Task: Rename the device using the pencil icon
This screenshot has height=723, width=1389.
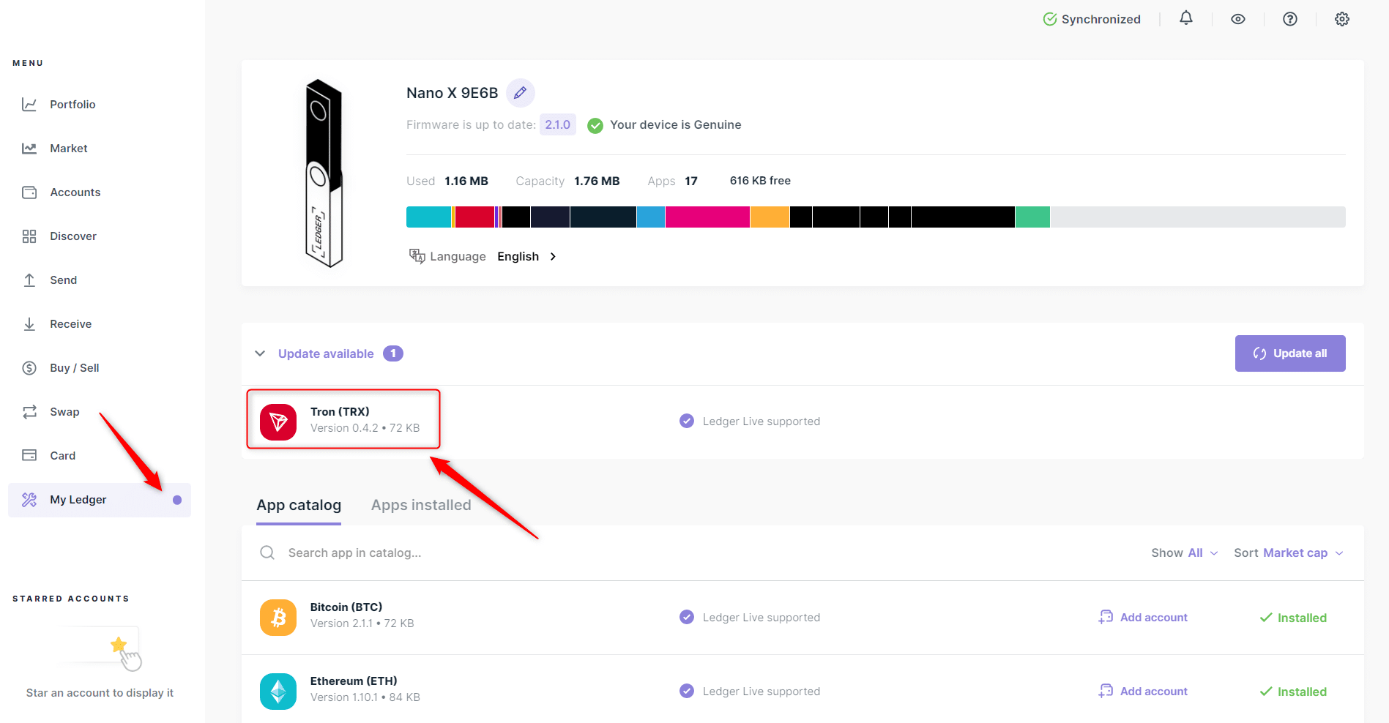Action: coord(520,92)
